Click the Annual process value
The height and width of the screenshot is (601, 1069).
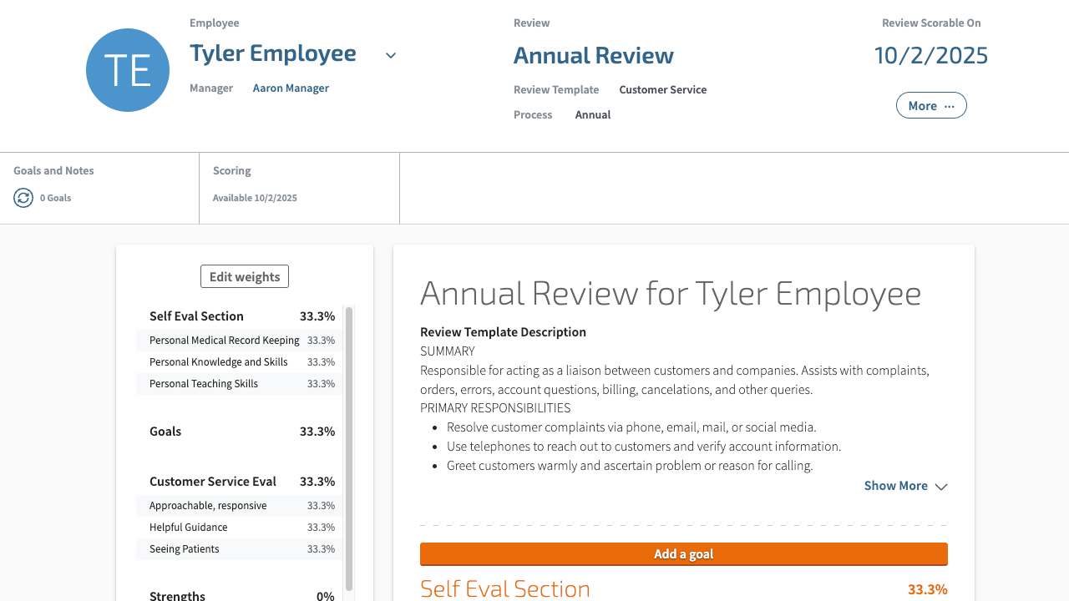[x=593, y=114]
